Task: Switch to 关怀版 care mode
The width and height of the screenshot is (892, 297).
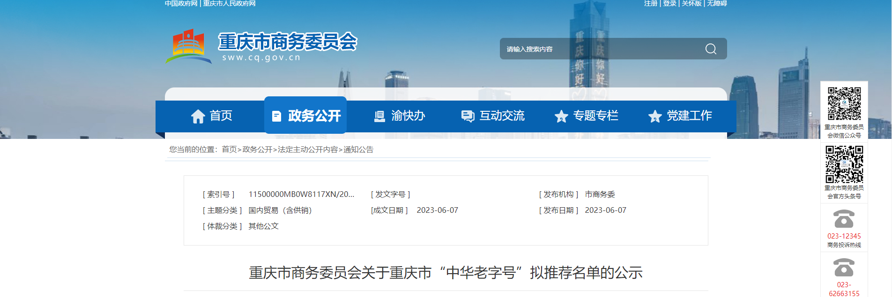Action: point(691,4)
